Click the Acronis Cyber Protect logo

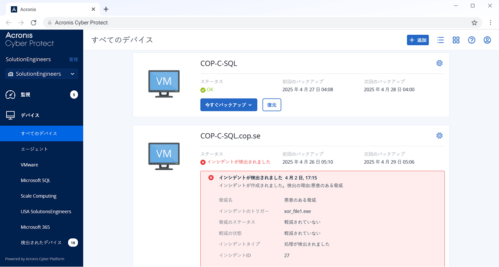(29, 39)
